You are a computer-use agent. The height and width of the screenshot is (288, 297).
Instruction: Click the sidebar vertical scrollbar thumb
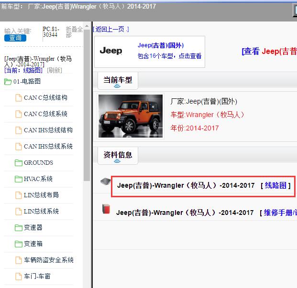(87, 105)
